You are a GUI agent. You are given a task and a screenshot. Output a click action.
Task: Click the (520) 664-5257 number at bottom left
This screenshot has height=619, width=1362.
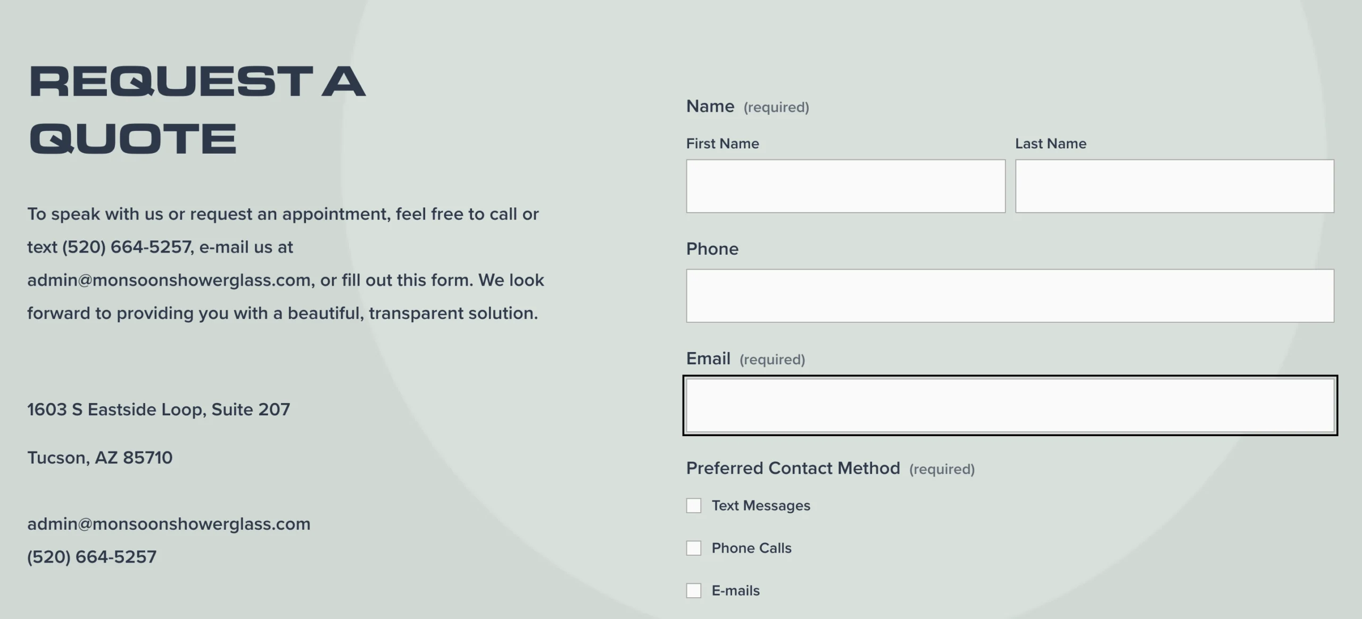(92, 557)
